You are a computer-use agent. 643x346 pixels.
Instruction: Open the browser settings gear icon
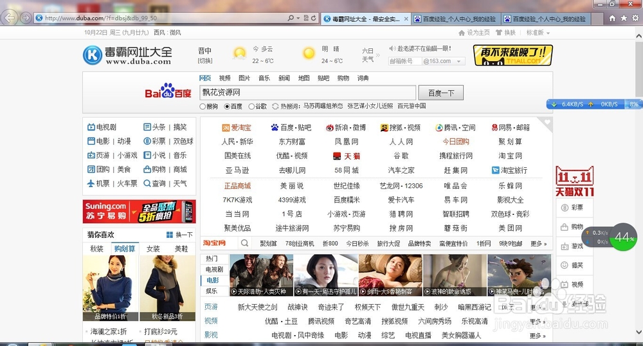pos(635,18)
